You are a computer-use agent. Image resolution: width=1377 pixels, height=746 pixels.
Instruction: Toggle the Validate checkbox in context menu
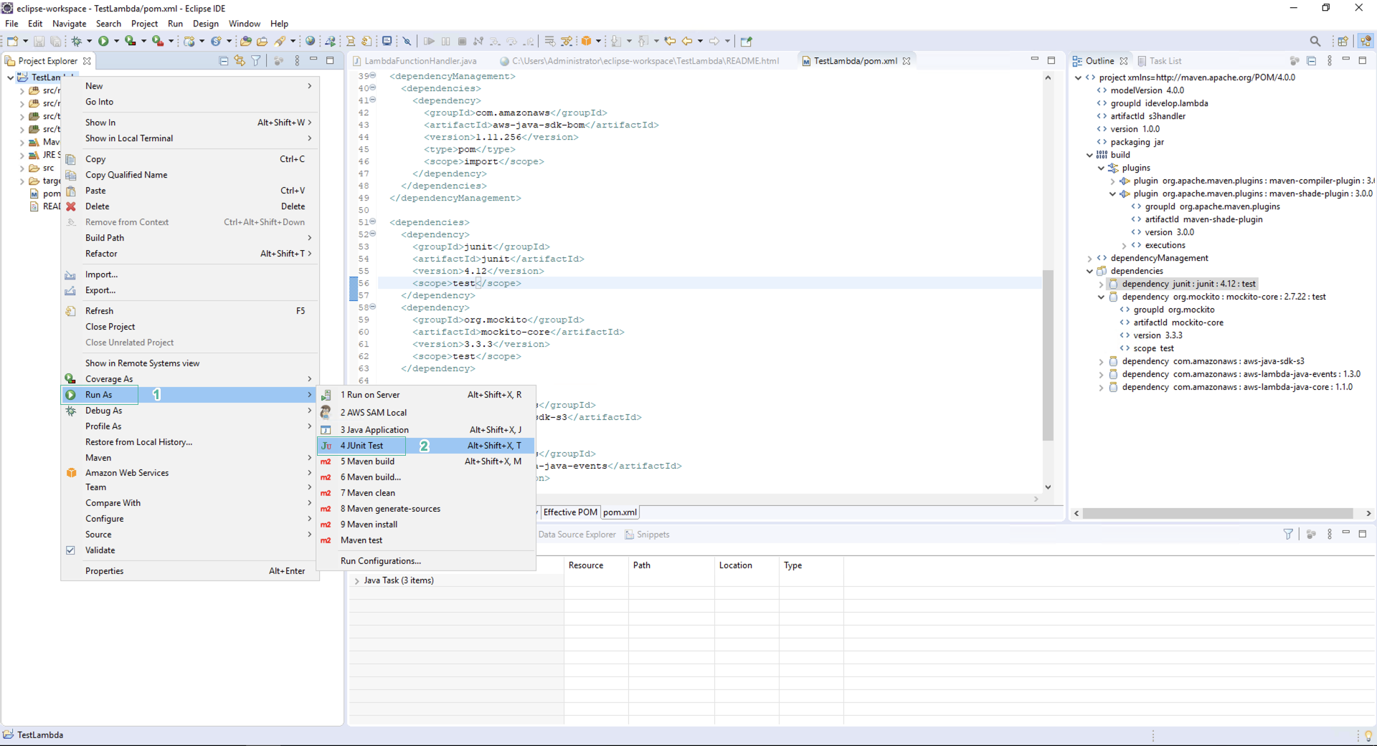pos(70,550)
